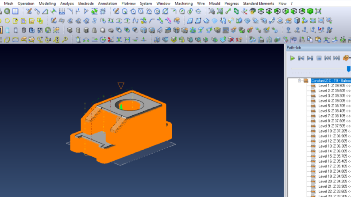Click the yellow polygon profile icon
Image resolution: width=351 pixels, height=197 pixels.
point(8,21)
